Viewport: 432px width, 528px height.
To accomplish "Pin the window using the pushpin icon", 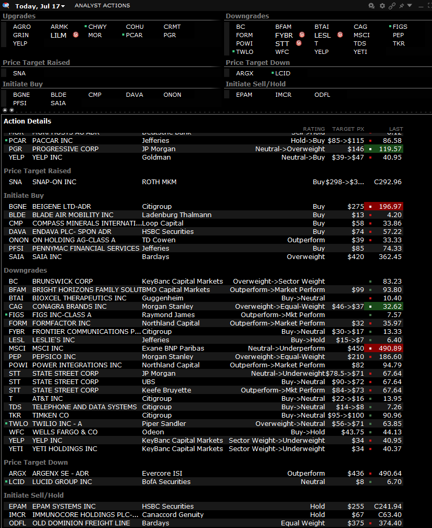I will click(401, 6).
